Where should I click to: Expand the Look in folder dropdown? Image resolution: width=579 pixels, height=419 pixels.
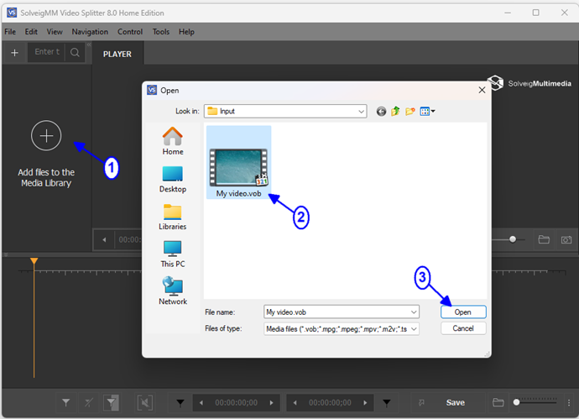(361, 112)
